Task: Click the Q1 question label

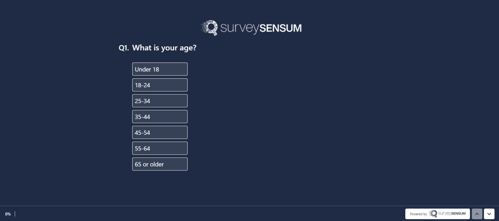Action: coord(124,47)
